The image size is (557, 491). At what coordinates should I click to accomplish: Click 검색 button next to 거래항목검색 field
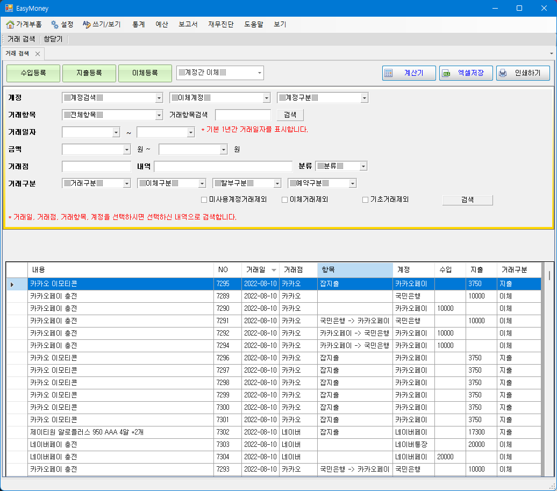click(x=290, y=115)
